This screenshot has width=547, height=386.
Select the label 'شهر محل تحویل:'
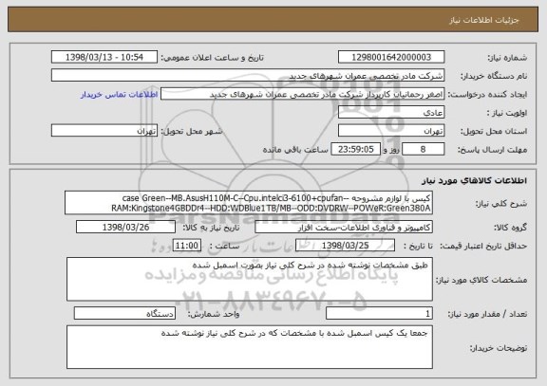pyautogui.click(x=191, y=131)
